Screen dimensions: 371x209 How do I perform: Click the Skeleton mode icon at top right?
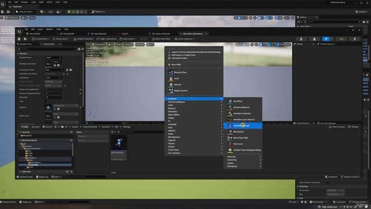(x=301, y=39)
